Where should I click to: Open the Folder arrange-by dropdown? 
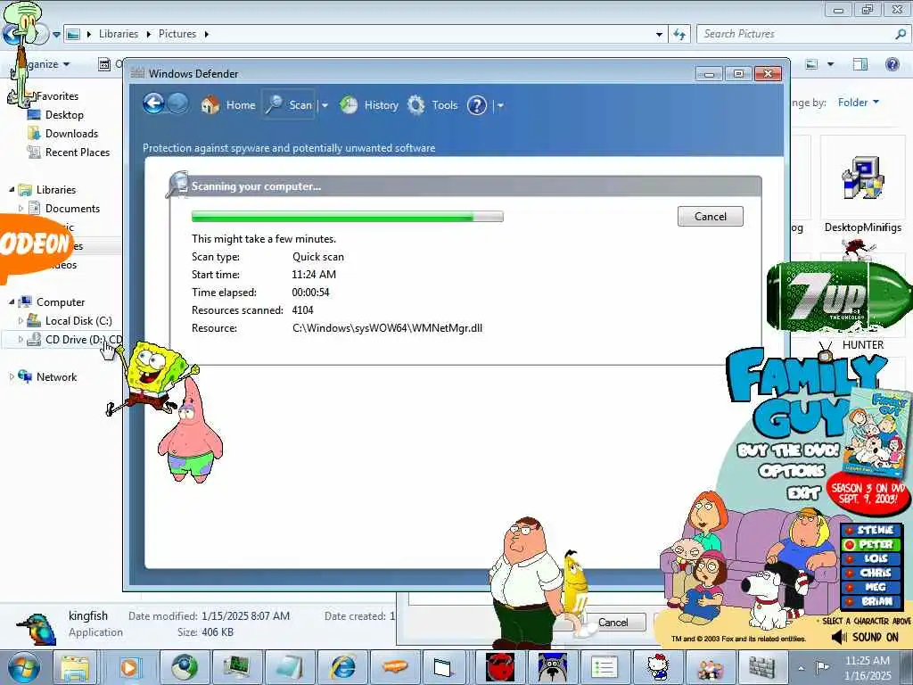coord(859,103)
